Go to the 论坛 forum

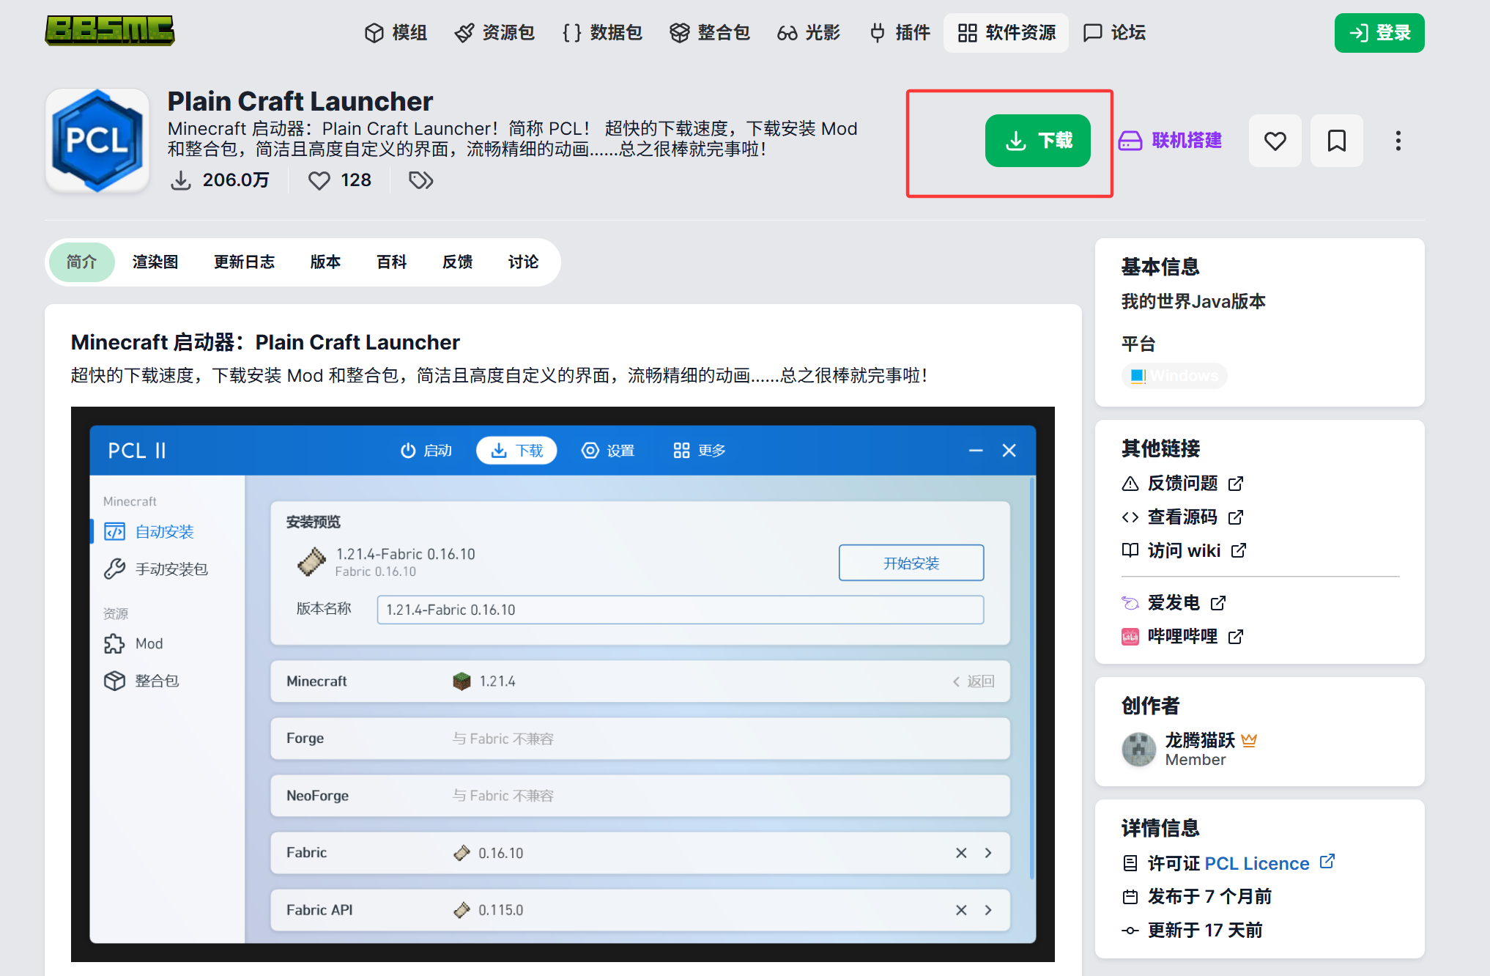pos(1114,33)
